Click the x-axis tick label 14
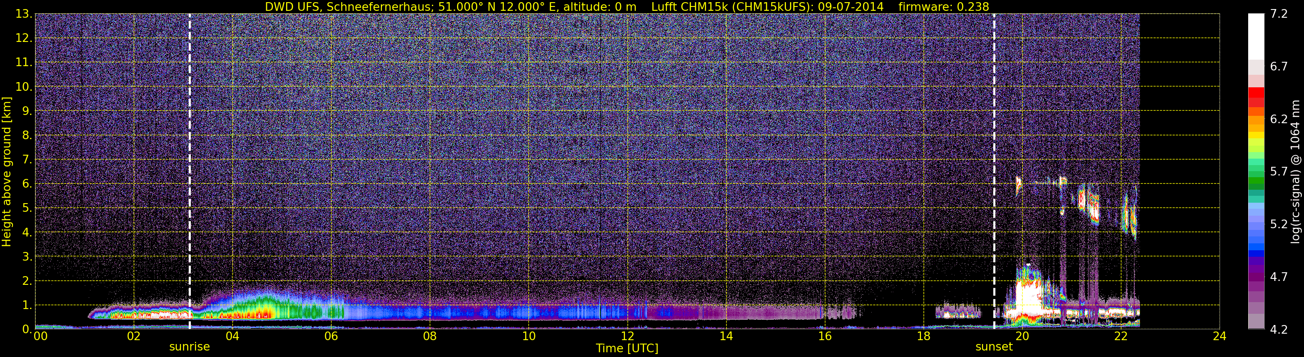The image size is (1304, 357). pos(726,336)
